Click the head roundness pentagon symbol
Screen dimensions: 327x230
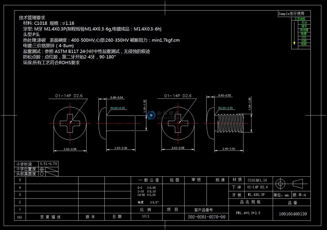[x=42, y=174]
